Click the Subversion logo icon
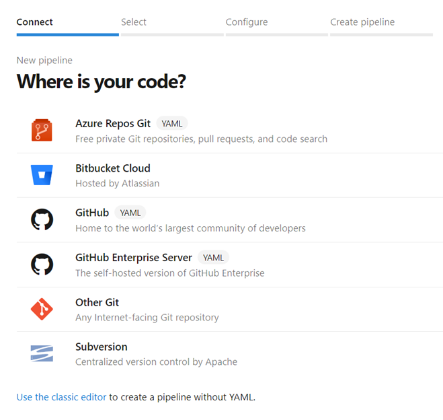Screen dimensions: 443x420 point(42,354)
